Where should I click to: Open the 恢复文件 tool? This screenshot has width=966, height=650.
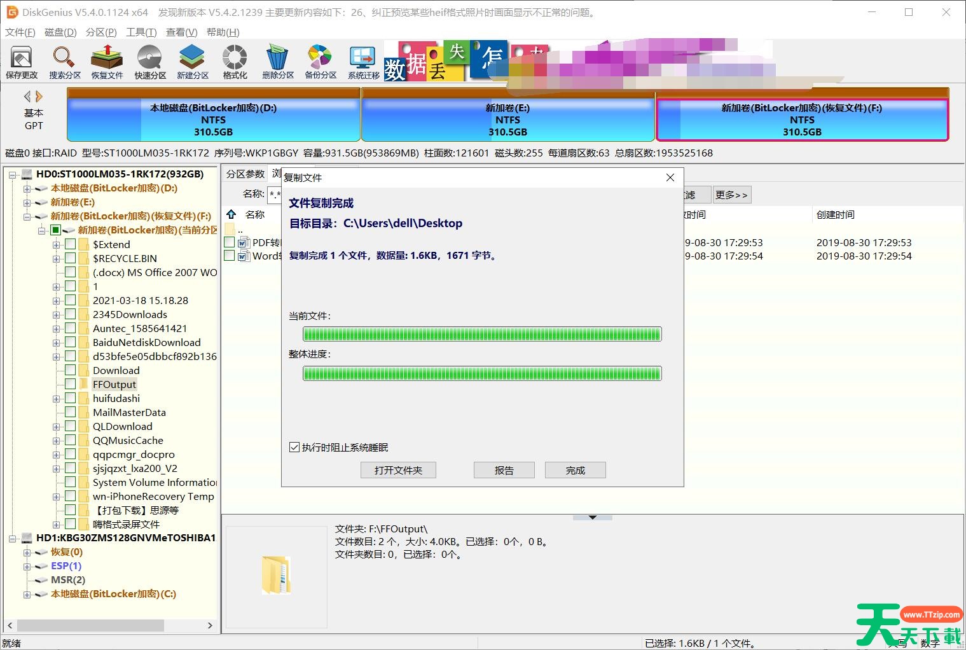click(x=106, y=60)
